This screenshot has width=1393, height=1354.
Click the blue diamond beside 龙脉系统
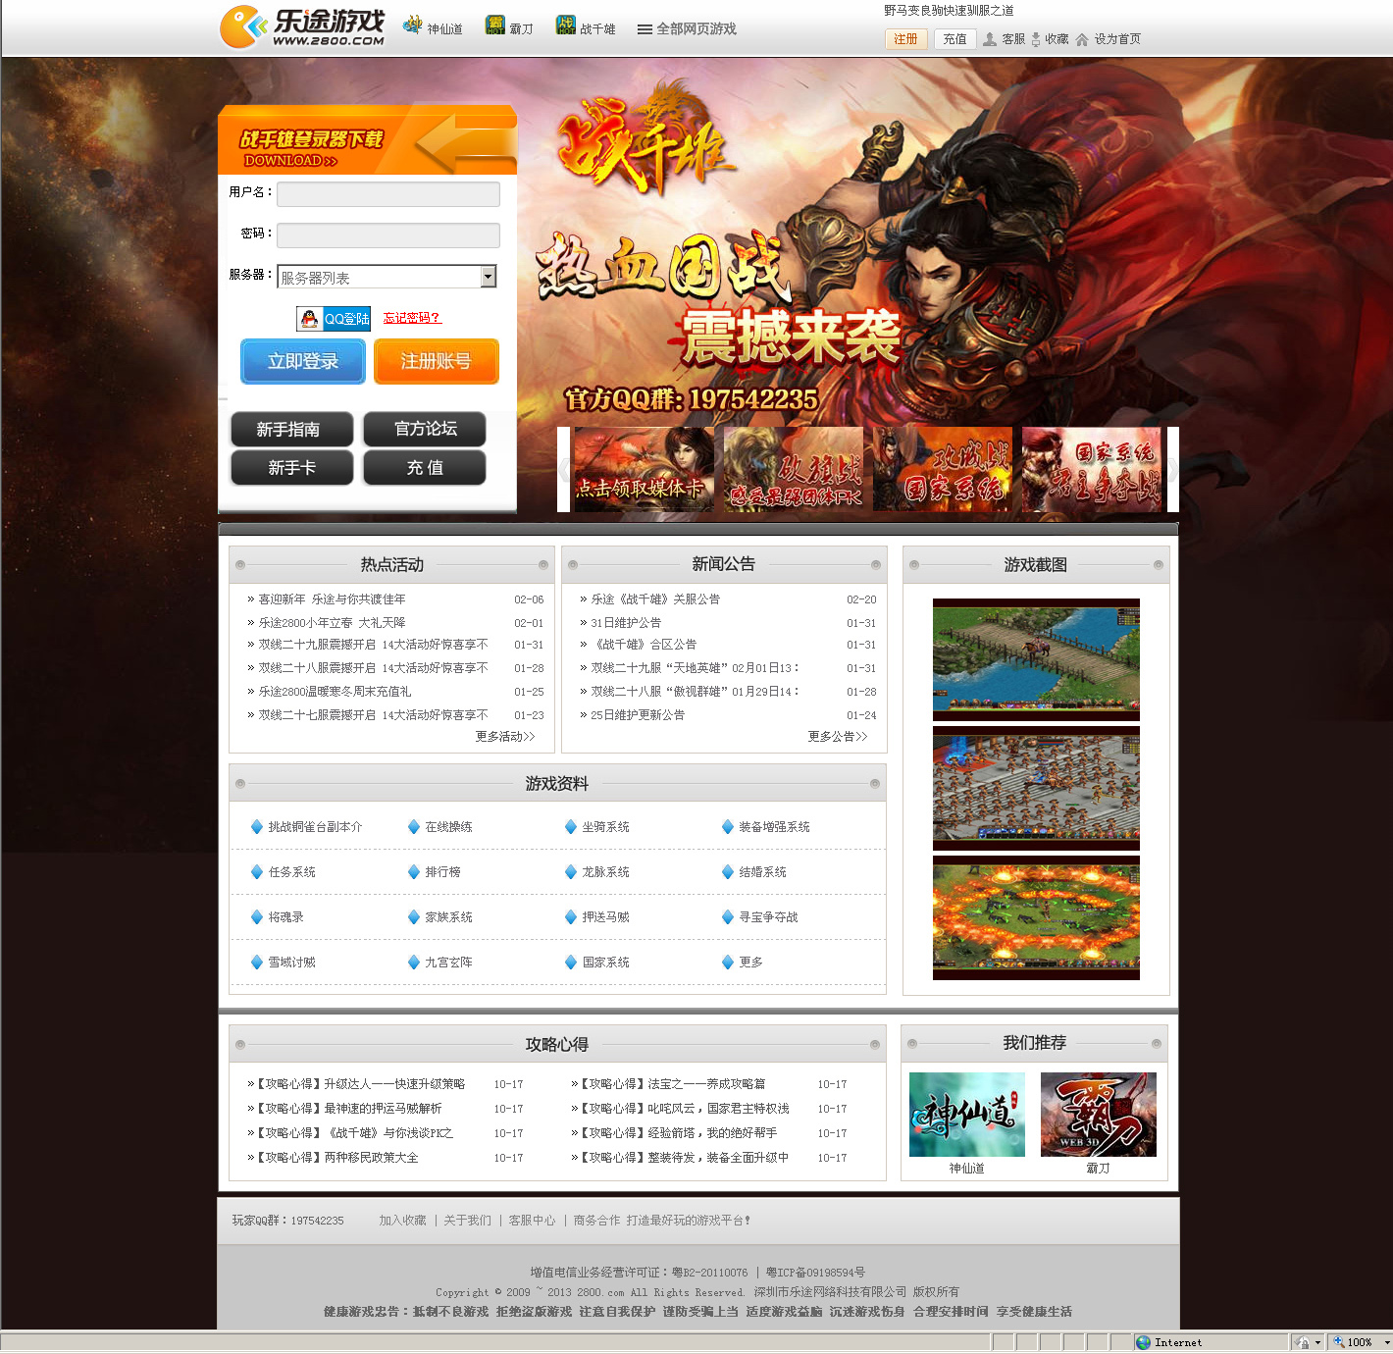[x=571, y=872]
